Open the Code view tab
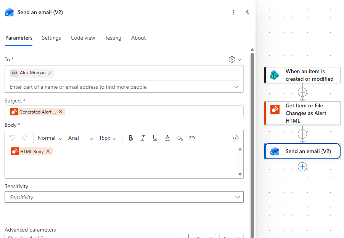 [x=83, y=38]
